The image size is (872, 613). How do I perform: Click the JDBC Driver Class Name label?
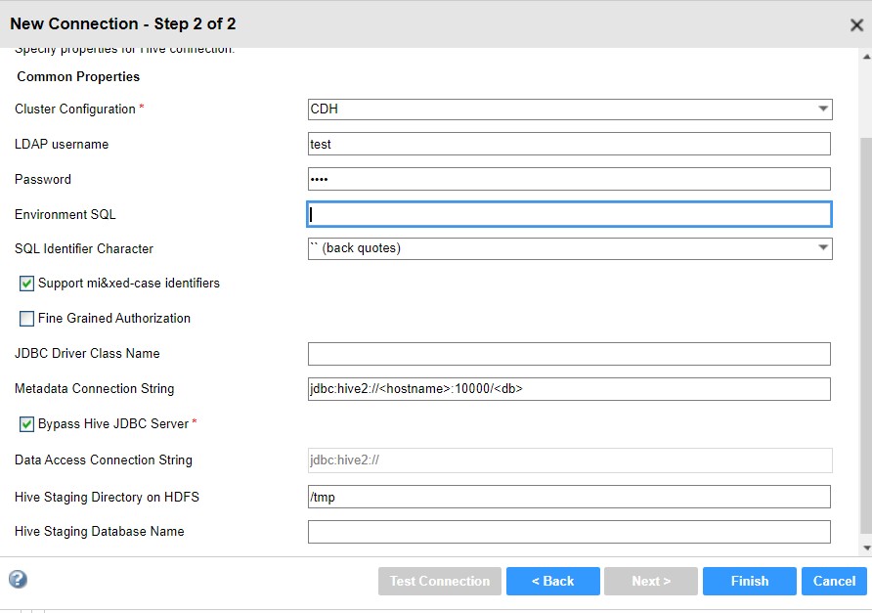[87, 353]
